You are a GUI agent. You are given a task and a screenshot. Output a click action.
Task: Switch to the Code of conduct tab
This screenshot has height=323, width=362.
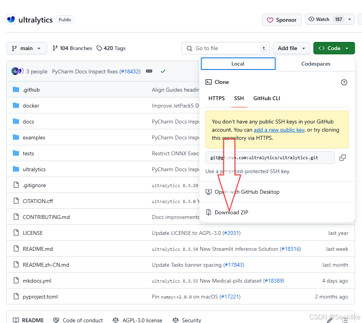click(78, 320)
